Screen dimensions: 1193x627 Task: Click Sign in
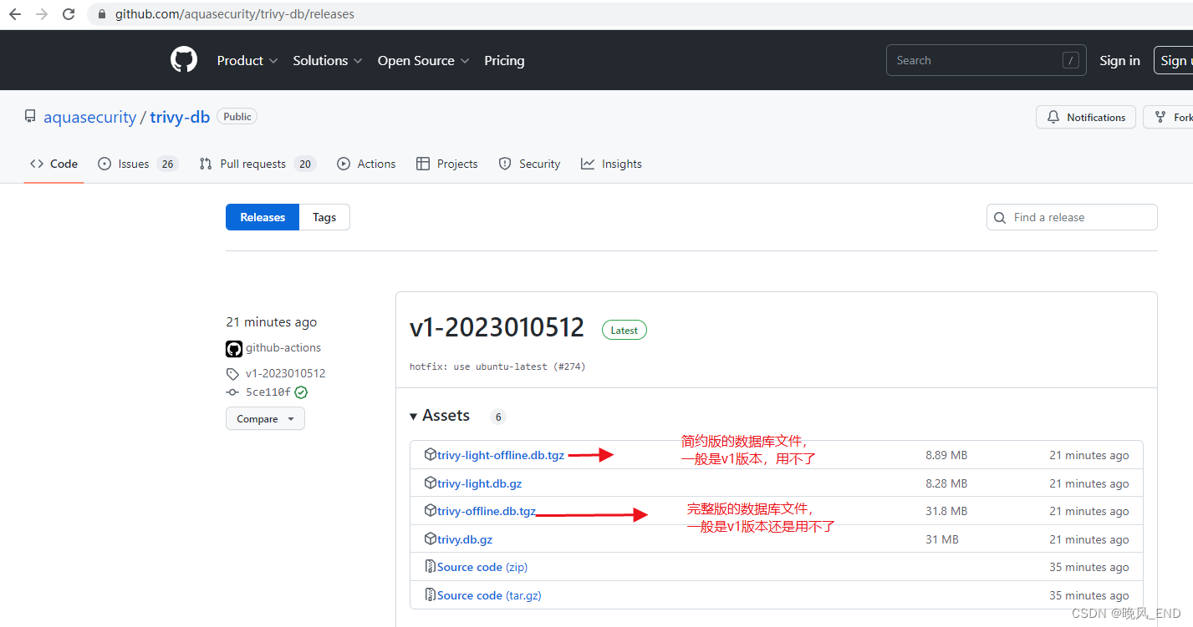pos(1119,60)
